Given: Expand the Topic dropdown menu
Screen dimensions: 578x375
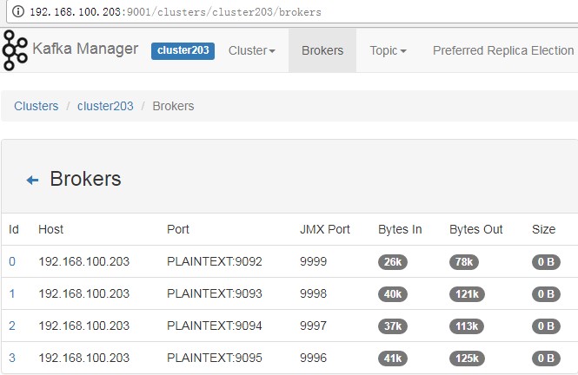Looking at the screenshot, I should coord(389,50).
